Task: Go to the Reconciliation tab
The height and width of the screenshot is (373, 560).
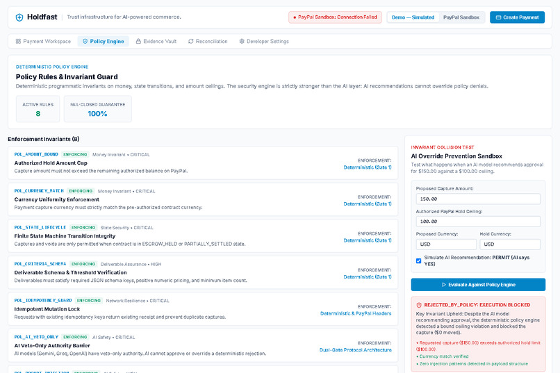Action: pyautogui.click(x=208, y=42)
